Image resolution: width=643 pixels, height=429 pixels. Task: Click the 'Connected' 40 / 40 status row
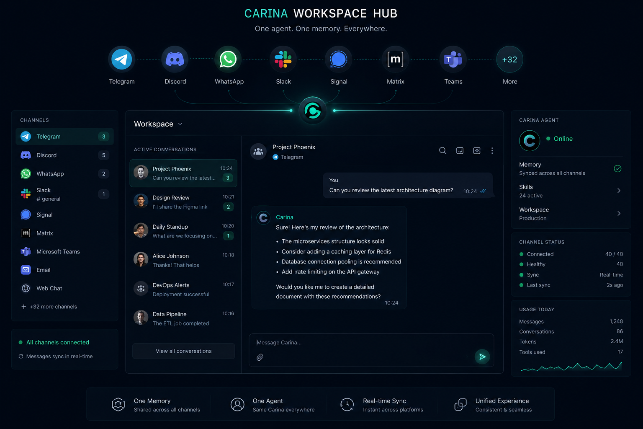571,254
